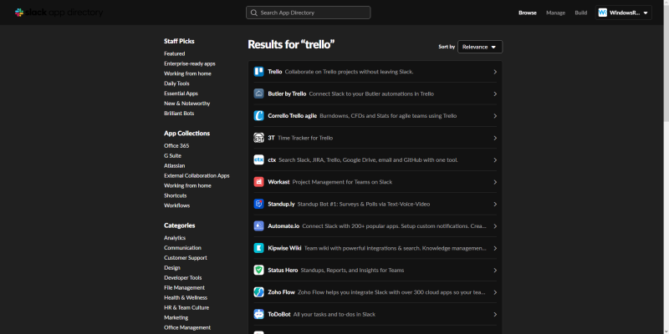
Task: Click the Butler by Trello icon
Action: [x=259, y=94]
